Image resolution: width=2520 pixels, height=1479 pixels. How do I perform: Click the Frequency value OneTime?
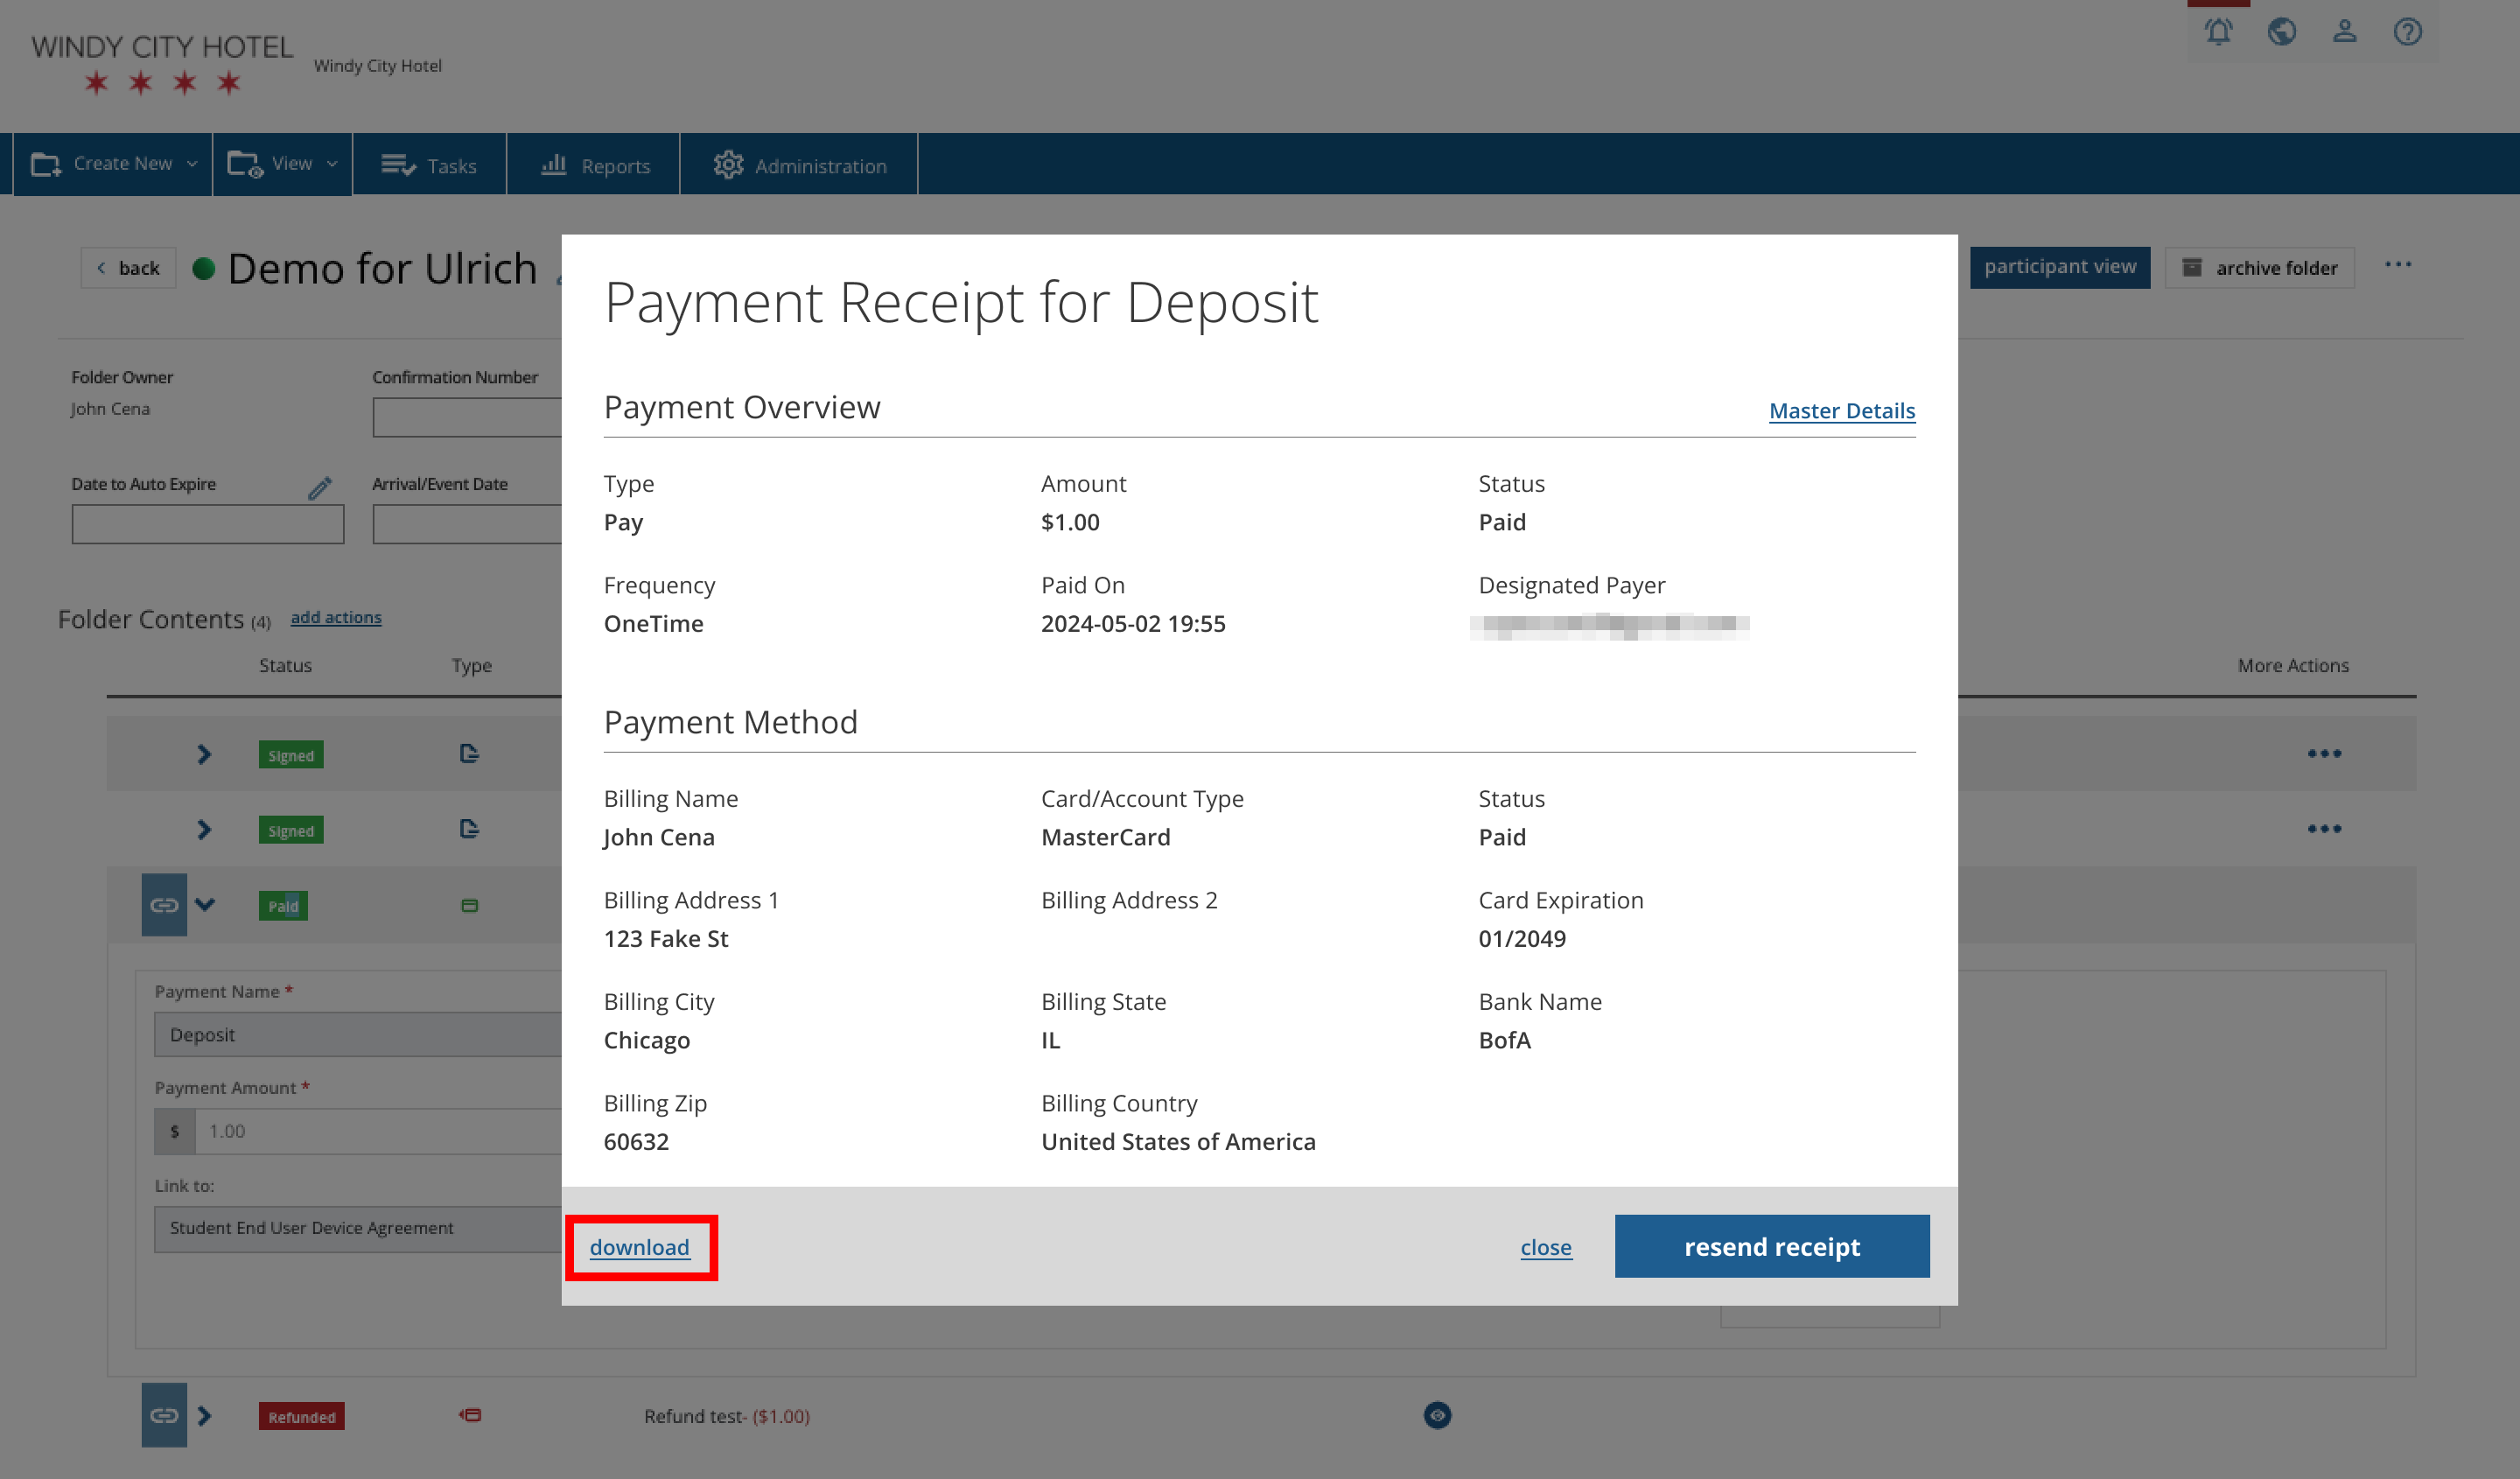click(653, 623)
